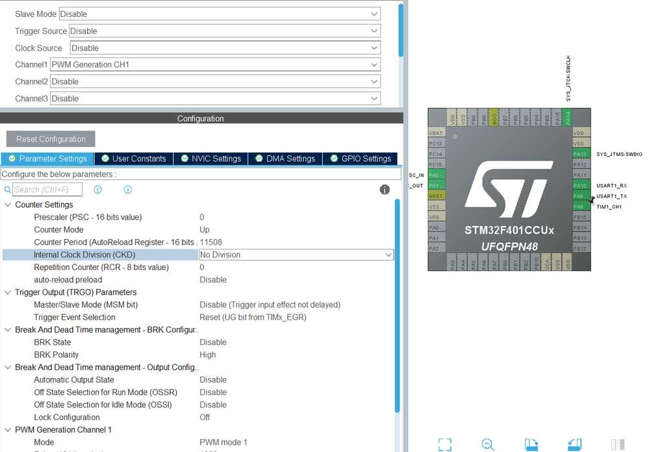
Task: Select the PA8 pin on chip
Action: coord(581,207)
